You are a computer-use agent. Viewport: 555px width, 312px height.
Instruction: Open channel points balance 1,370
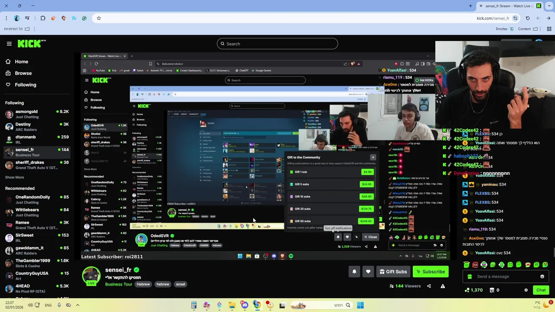click(473, 290)
